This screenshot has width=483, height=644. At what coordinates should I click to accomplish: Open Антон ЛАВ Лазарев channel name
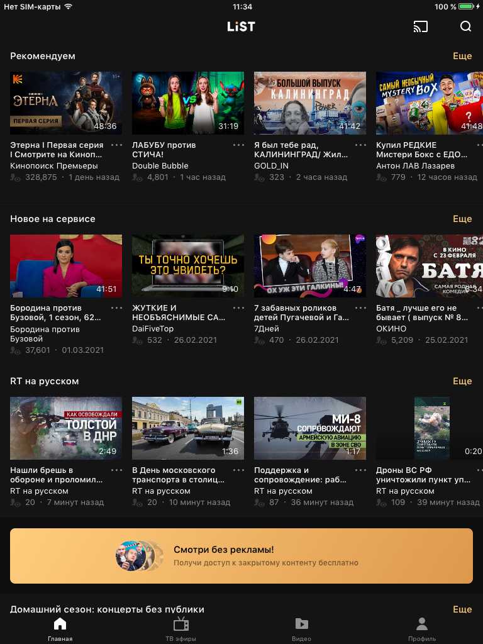(x=415, y=166)
